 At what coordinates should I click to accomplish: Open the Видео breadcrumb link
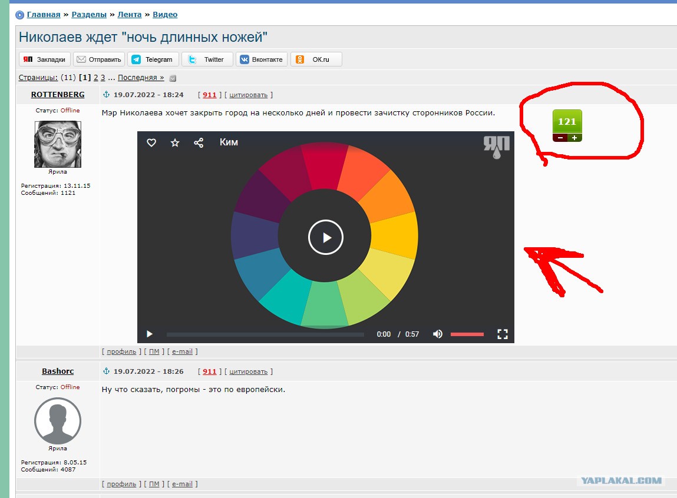[165, 15]
